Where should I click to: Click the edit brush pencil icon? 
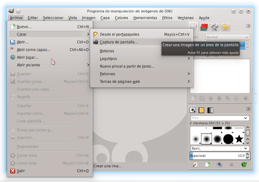click(194, 165)
